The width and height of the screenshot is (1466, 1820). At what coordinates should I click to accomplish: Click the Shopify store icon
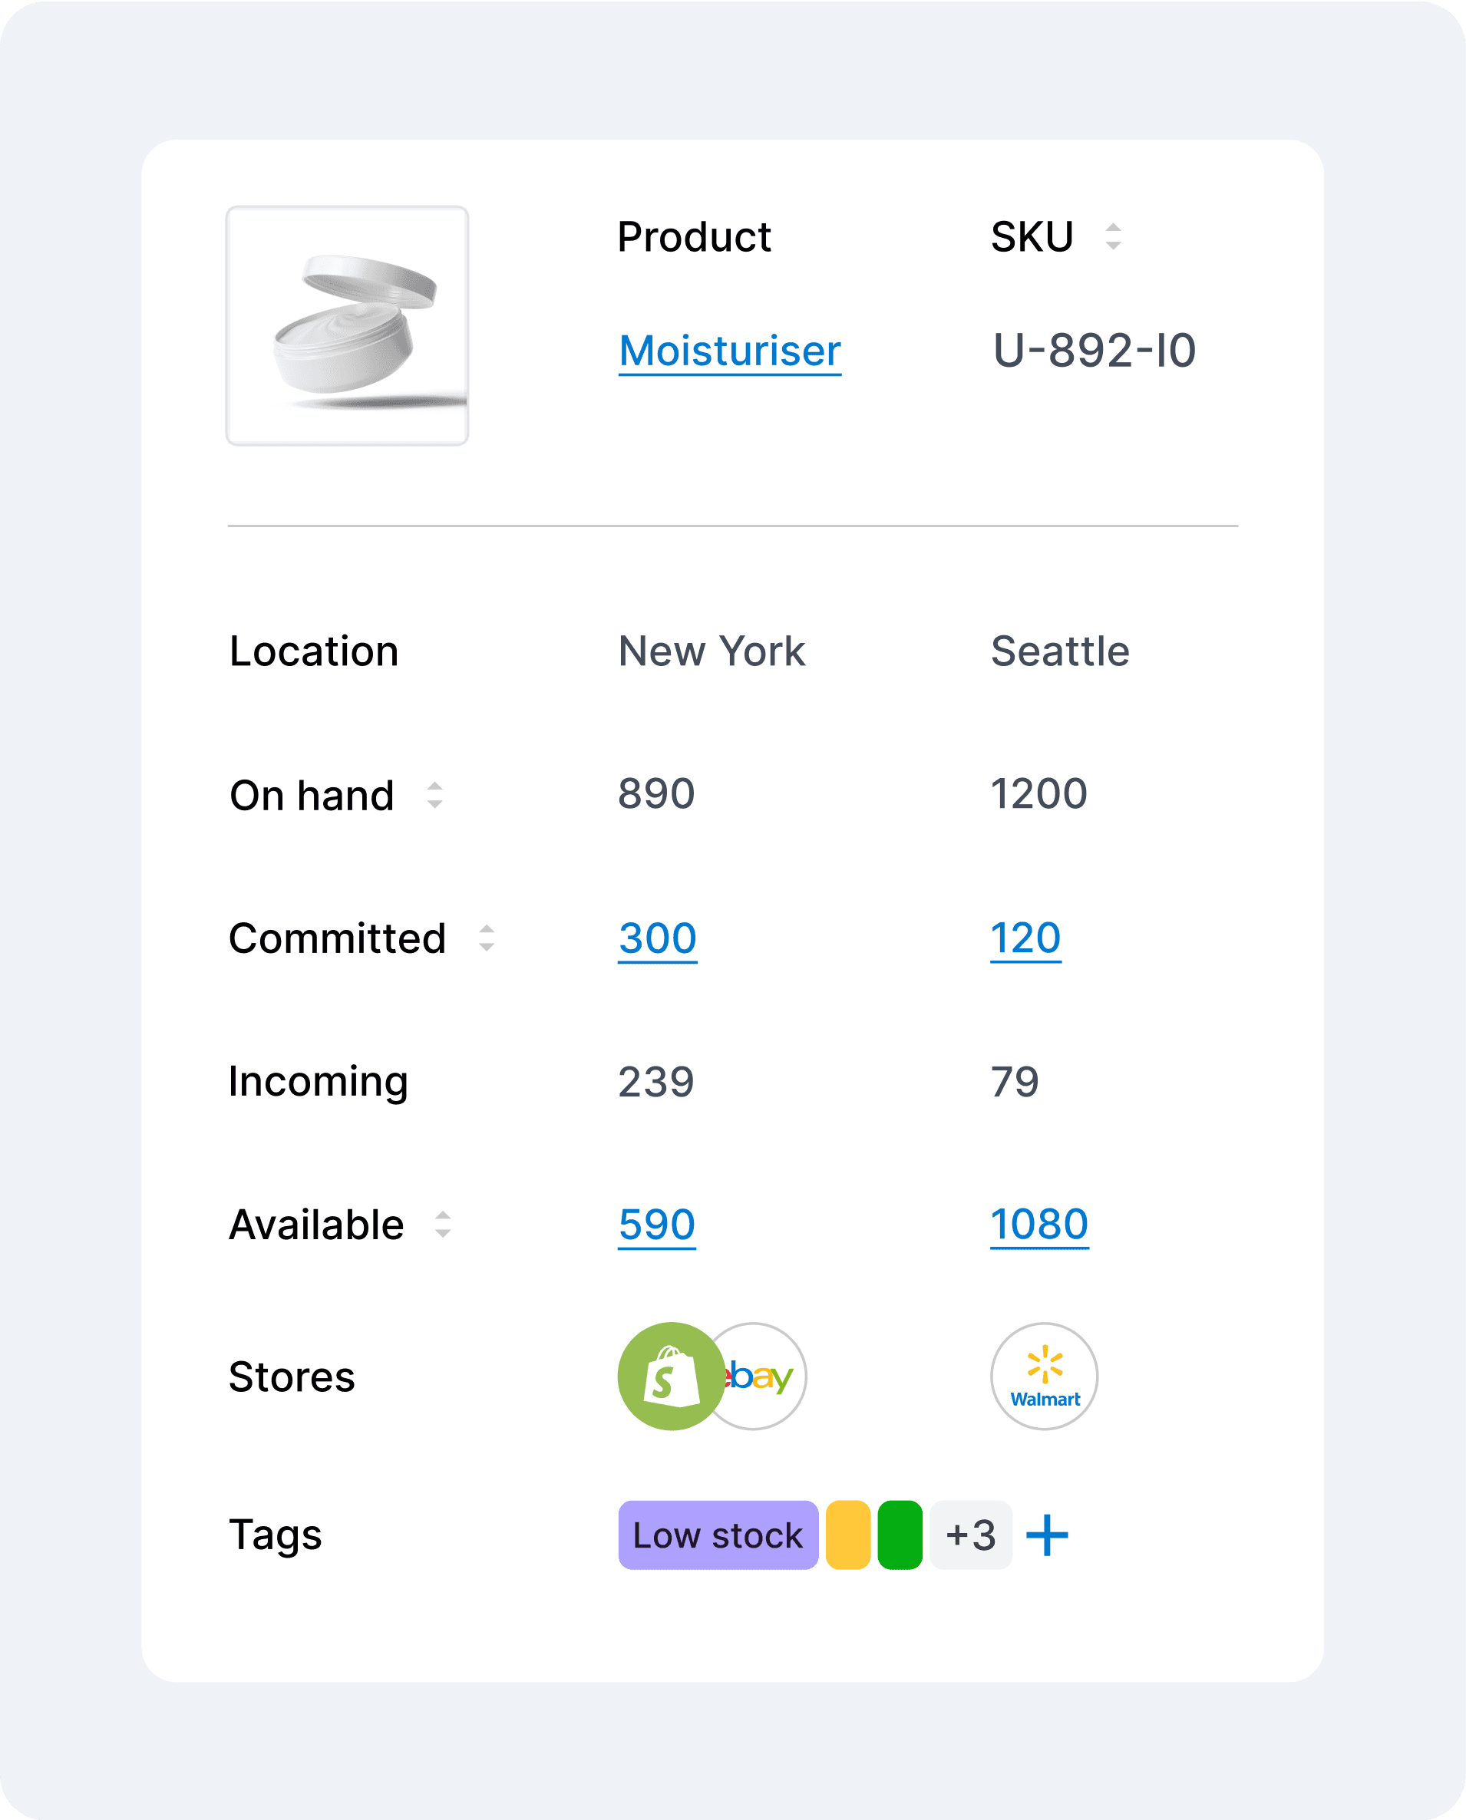pyautogui.click(x=671, y=1376)
